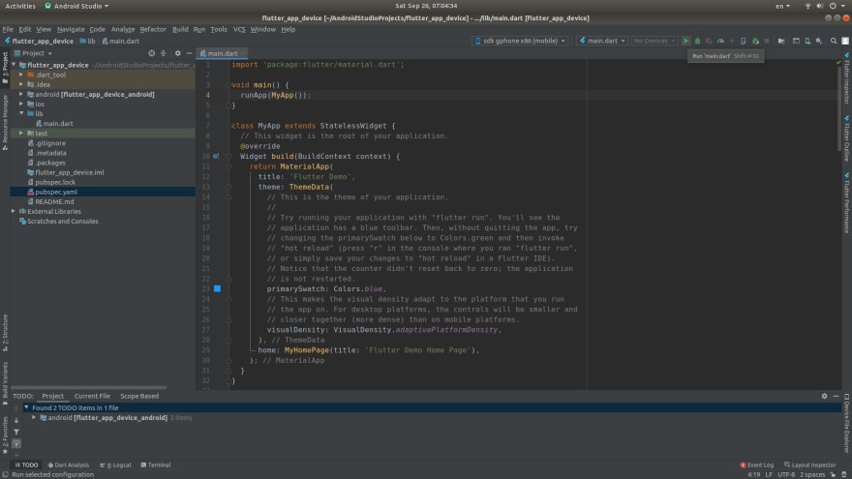
Task: Open the Event Log
Action: (757, 465)
